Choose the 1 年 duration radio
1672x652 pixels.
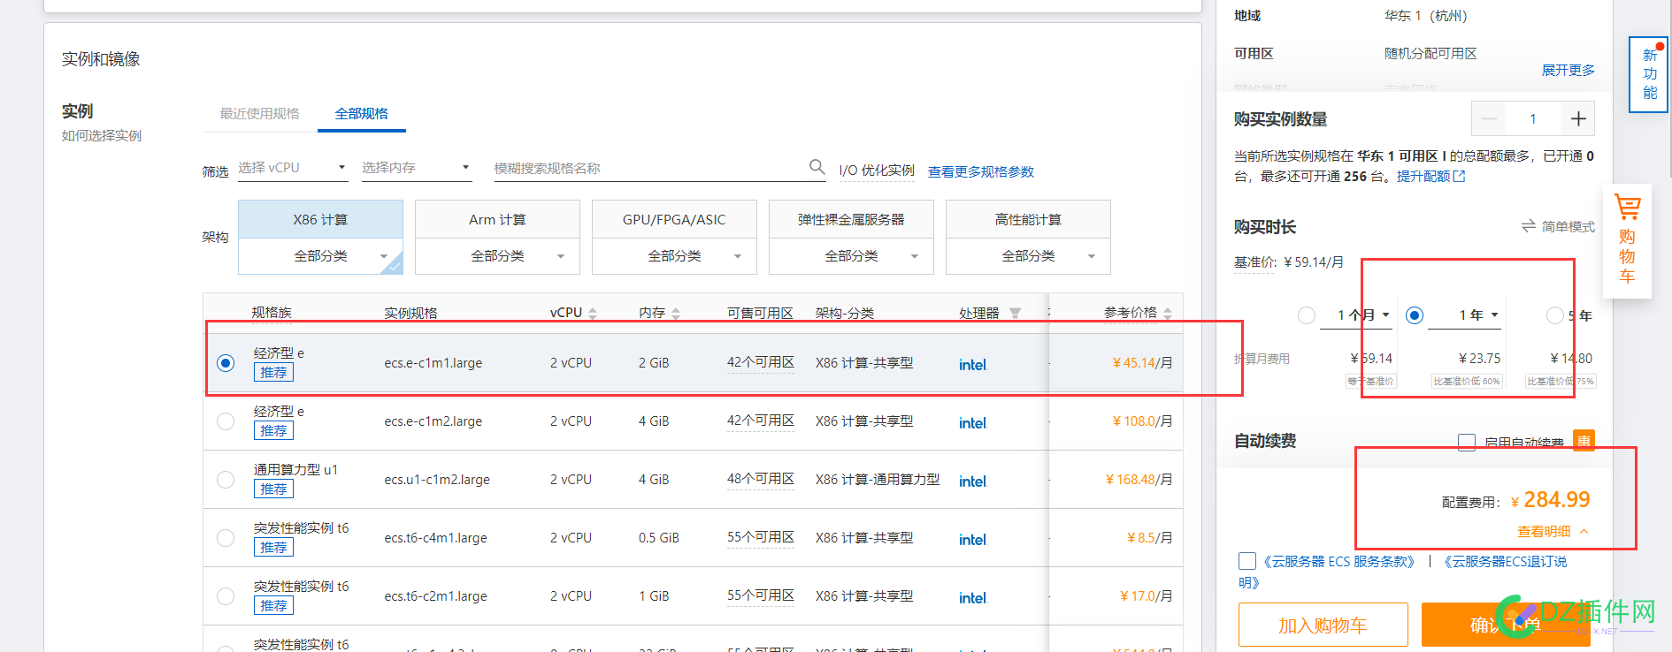click(x=1415, y=315)
